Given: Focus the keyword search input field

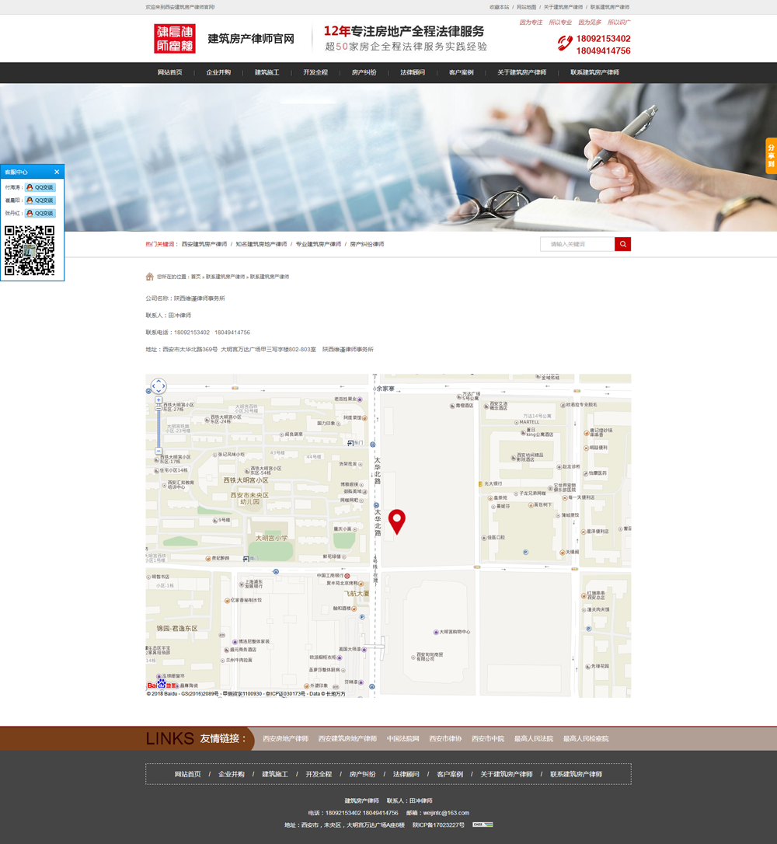Looking at the screenshot, I should coord(577,244).
